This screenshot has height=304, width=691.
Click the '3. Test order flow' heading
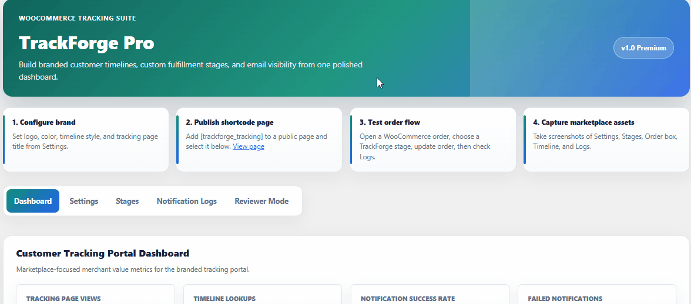tap(390, 122)
